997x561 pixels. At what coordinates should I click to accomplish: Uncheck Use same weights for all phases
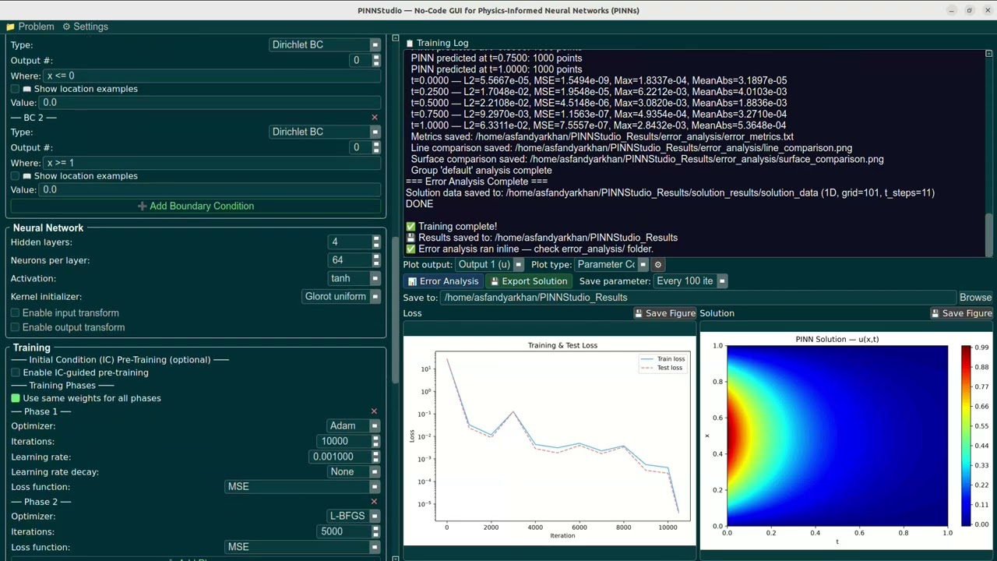point(15,398)
